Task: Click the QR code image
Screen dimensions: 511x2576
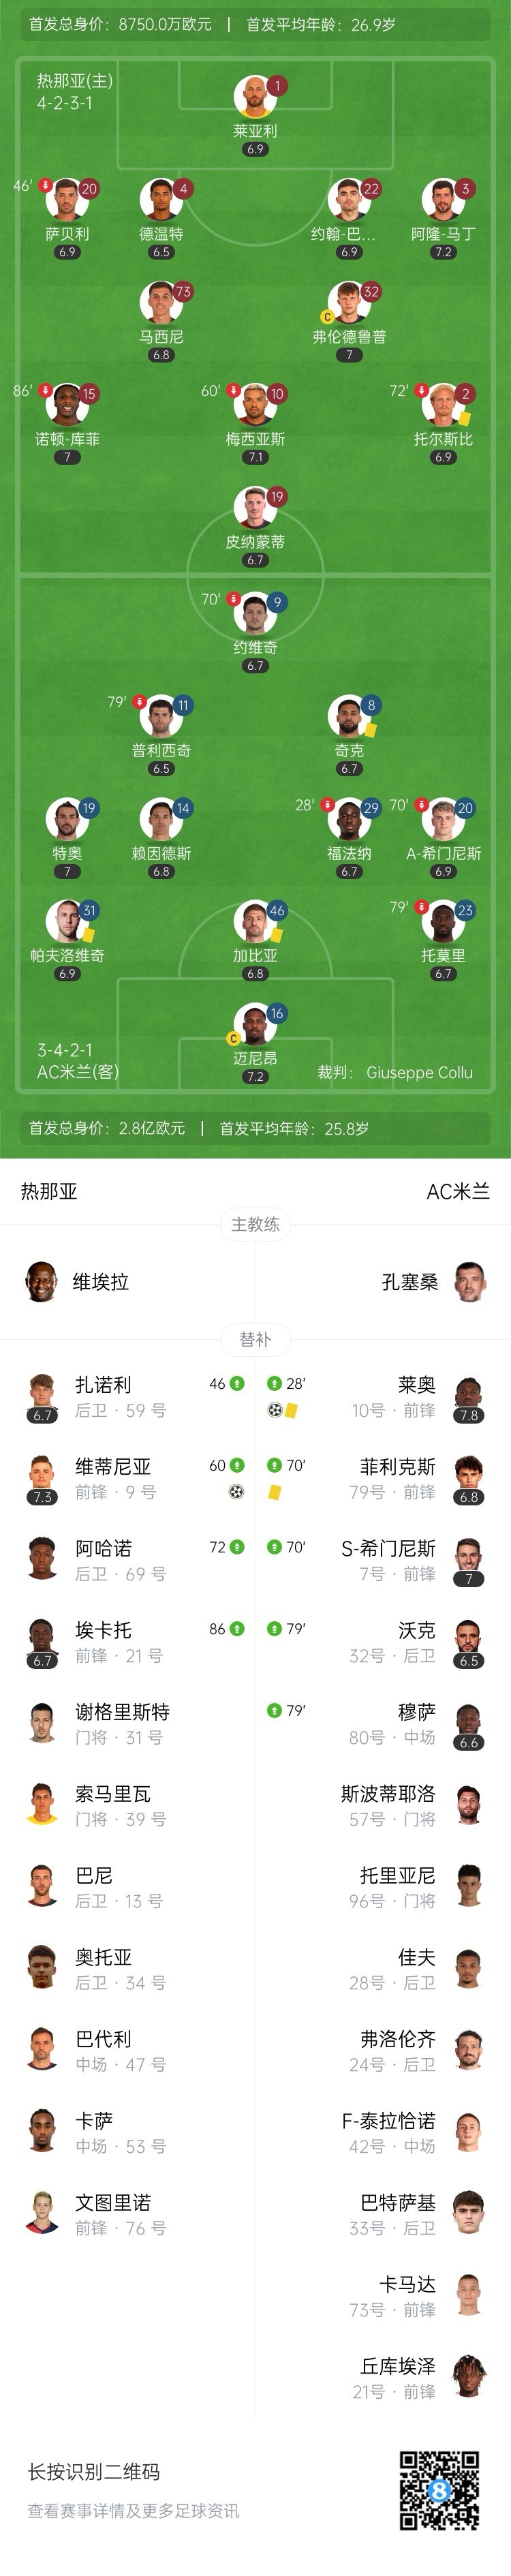Action: pyautogui.click(x=439, y=2489)
